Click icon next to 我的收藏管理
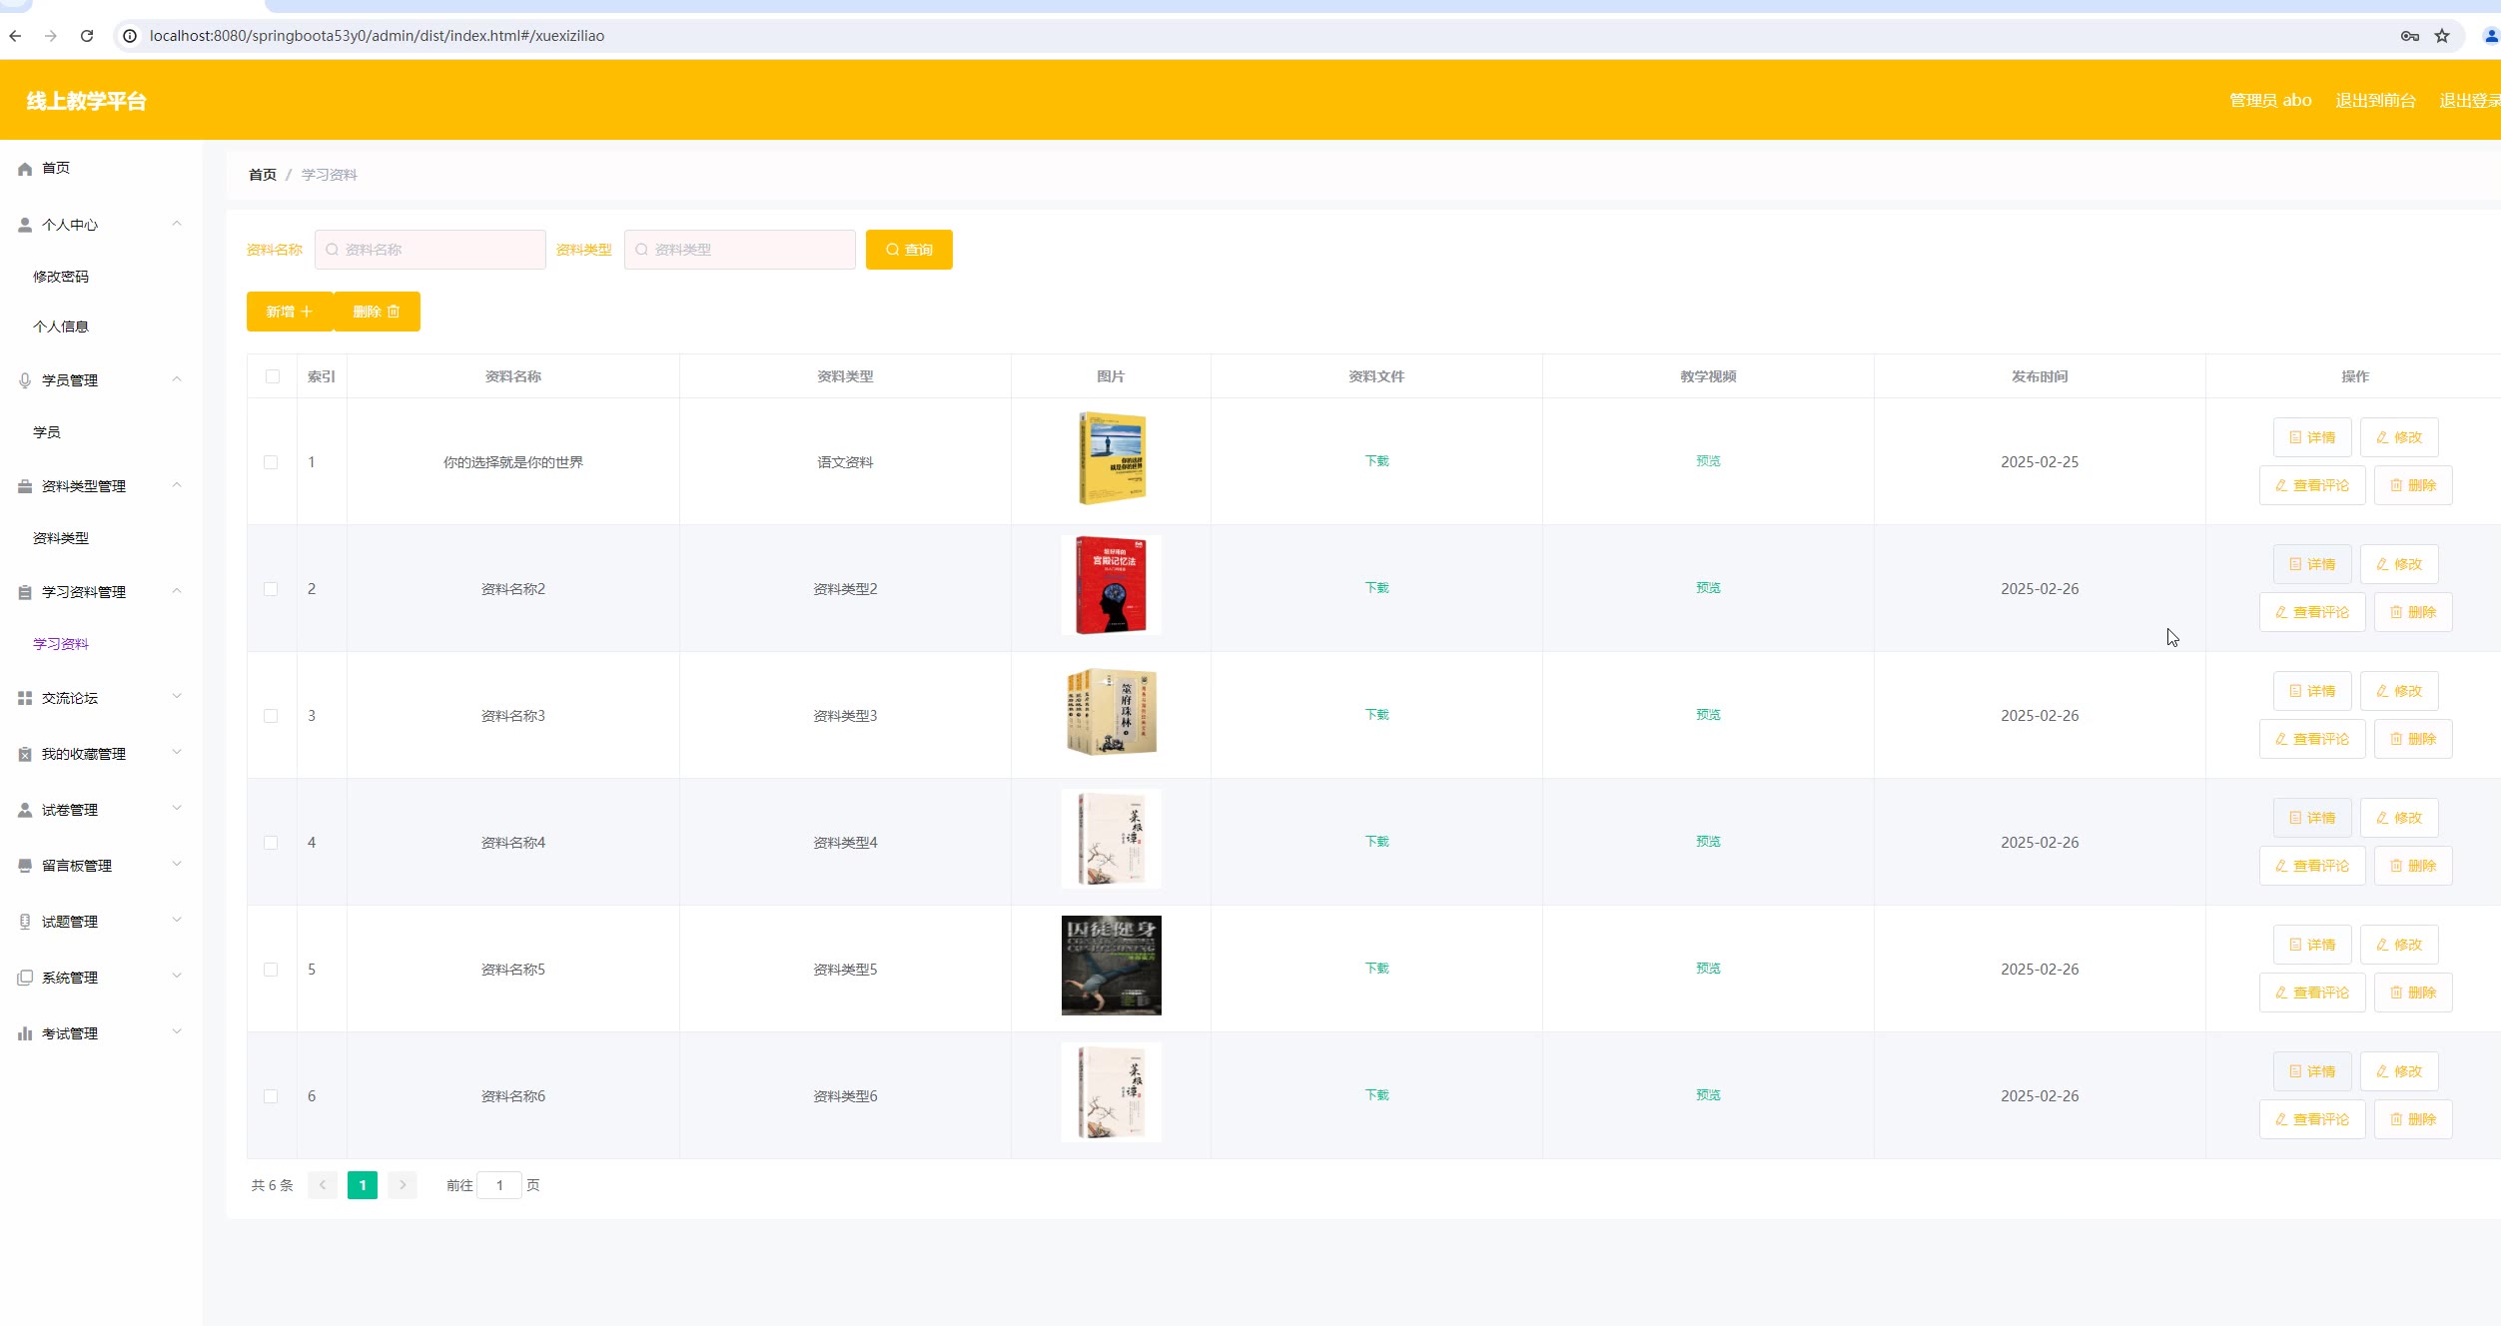 click(x=25, y=754)
